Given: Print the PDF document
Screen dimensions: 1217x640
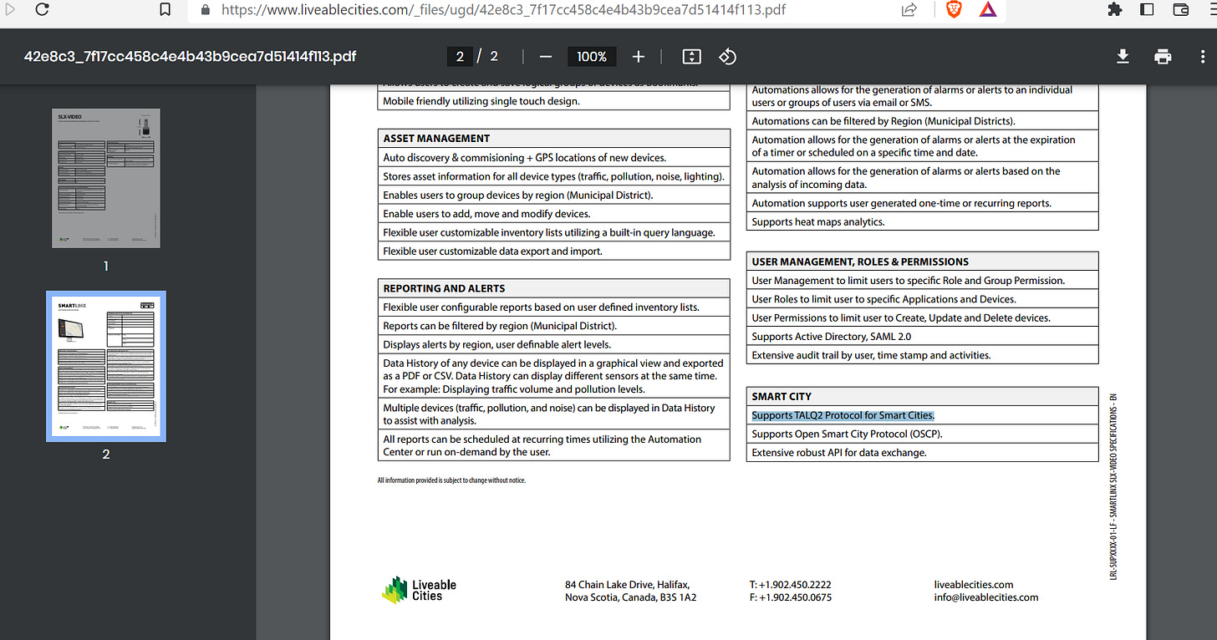Looking at the screenshot, I should [1163, 56].
